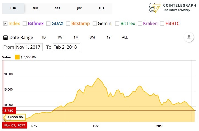Select the JPY currency tab
This screenshot has height=131, width=199.
pos(79,8)
